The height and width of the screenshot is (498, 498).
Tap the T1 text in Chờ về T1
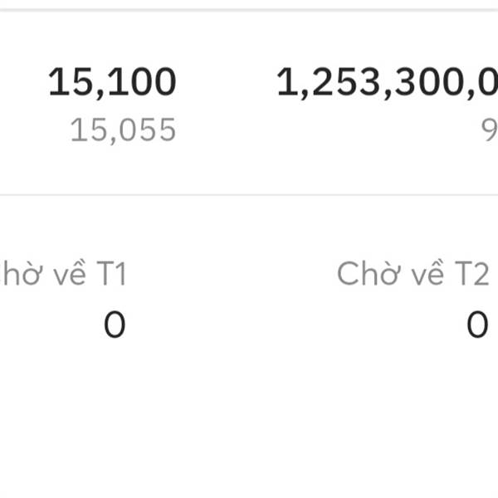tap(111, 273)
